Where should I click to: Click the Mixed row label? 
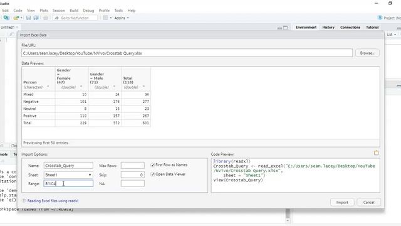click(28, 95)
